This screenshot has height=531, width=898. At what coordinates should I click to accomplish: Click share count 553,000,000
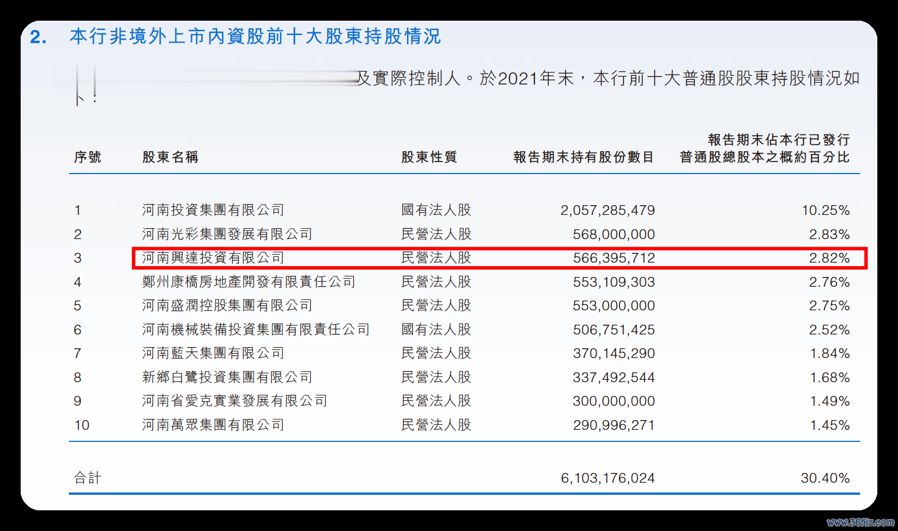(614, 306)
